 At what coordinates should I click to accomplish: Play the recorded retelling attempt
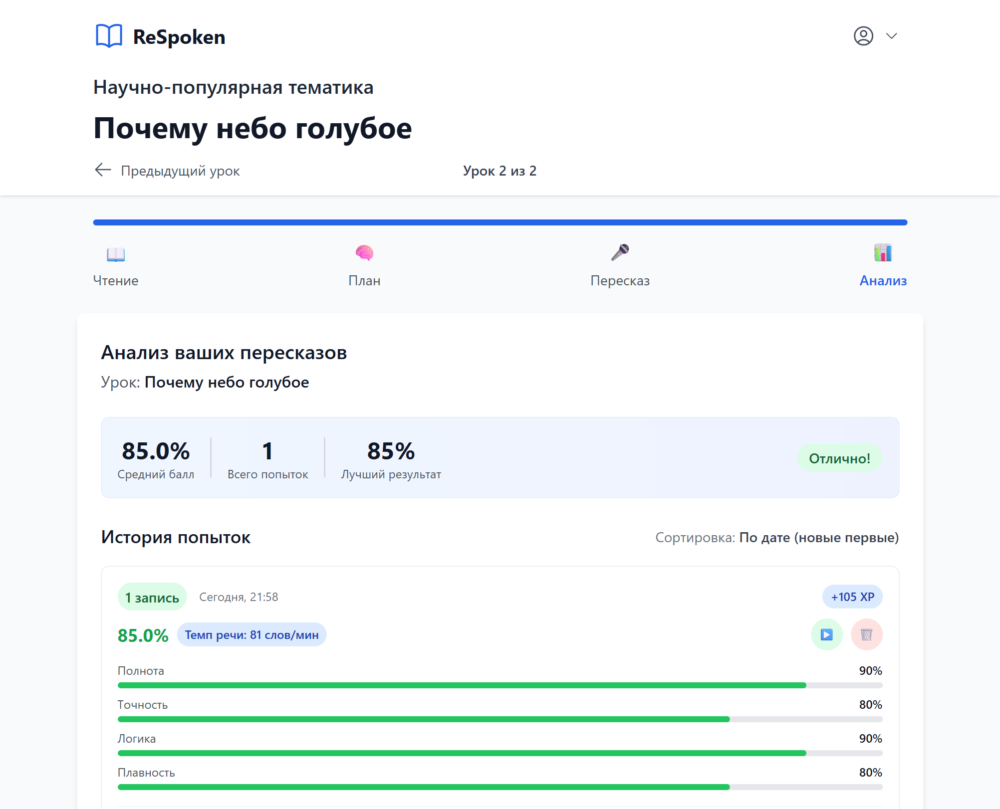[826, 634]
